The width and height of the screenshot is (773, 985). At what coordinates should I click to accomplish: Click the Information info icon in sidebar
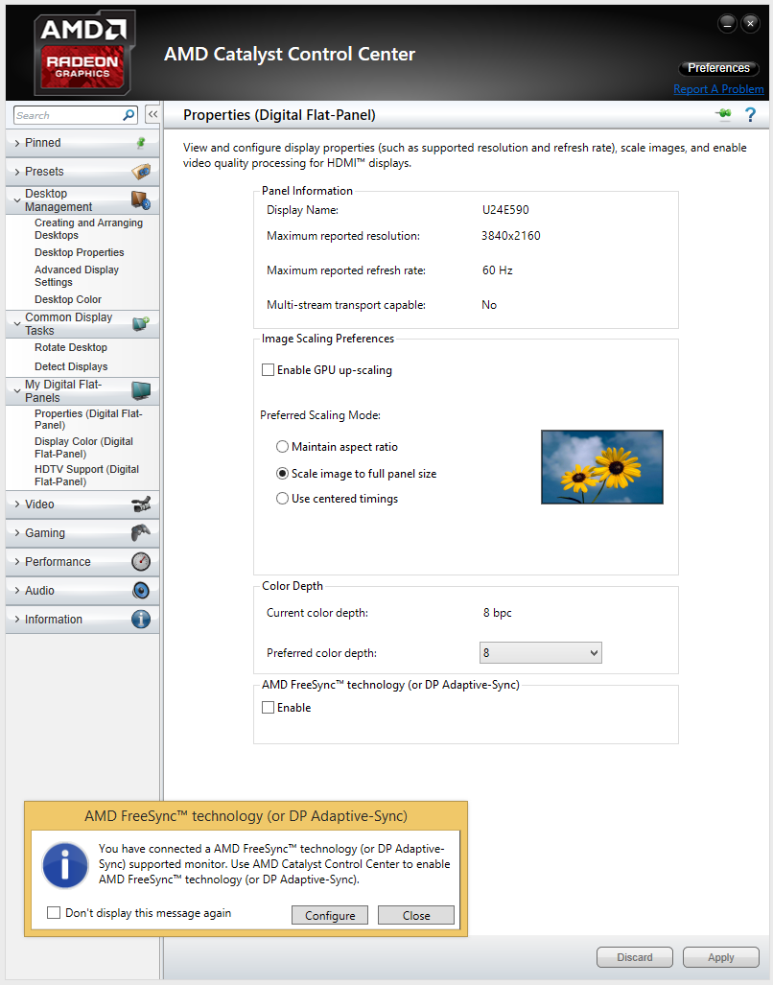141,619
